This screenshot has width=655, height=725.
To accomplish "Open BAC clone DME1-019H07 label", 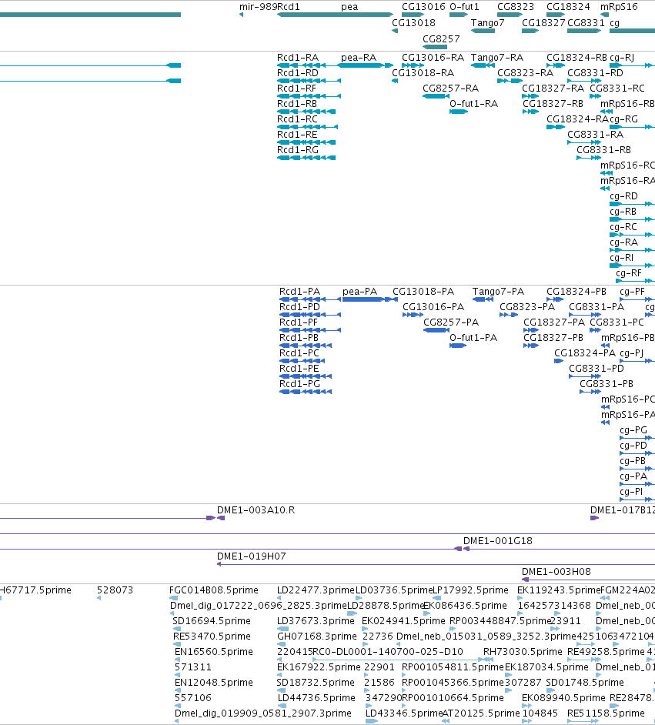I will [x=252, y=556].
